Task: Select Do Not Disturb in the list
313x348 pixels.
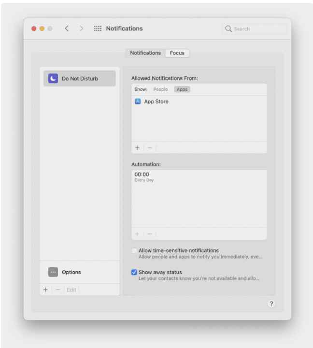Action: click(79, 78)
